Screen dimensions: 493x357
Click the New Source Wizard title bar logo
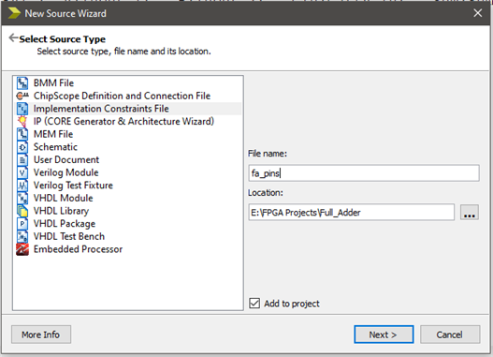click(x=14, y=13)
